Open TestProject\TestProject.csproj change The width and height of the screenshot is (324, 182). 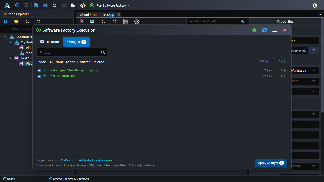[73, 70]
